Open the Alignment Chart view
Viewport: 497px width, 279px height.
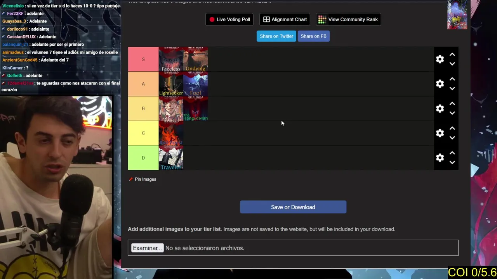(285, 19)
